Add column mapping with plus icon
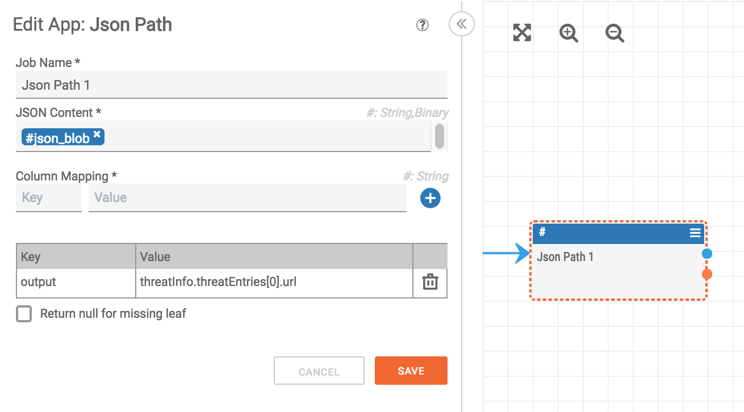This screenshot has width=744, height=412. click(430, 198)
